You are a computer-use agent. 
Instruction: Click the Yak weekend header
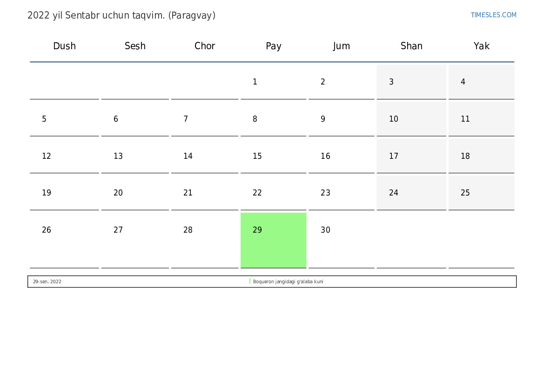[481, 46]
